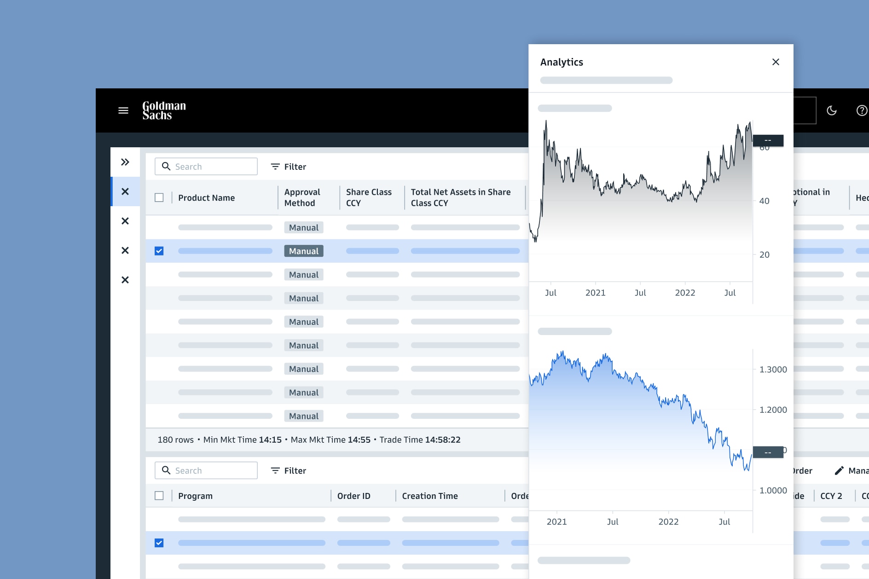The image size is (869, 579).
Task: Click the highlighted X icon in sidebar
Action: tap(125, 191)
